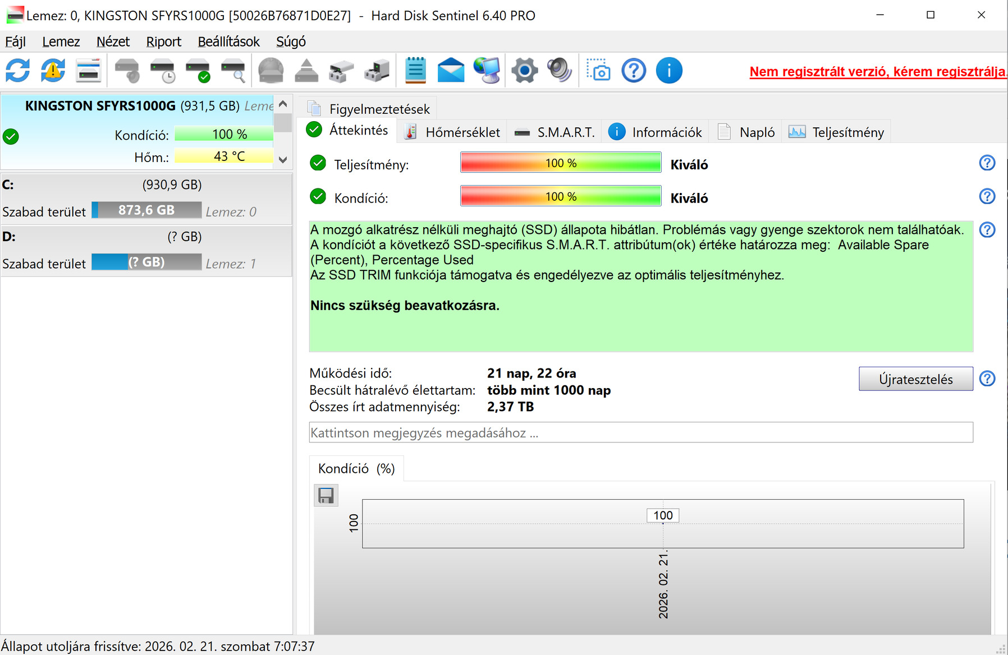
Task: Click the Újratesztelés button
Action: click(x=916, y=379)
